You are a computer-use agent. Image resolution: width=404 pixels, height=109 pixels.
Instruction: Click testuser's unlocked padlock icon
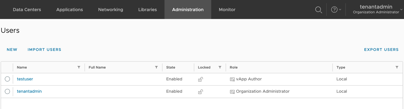[x=200, y=79]
